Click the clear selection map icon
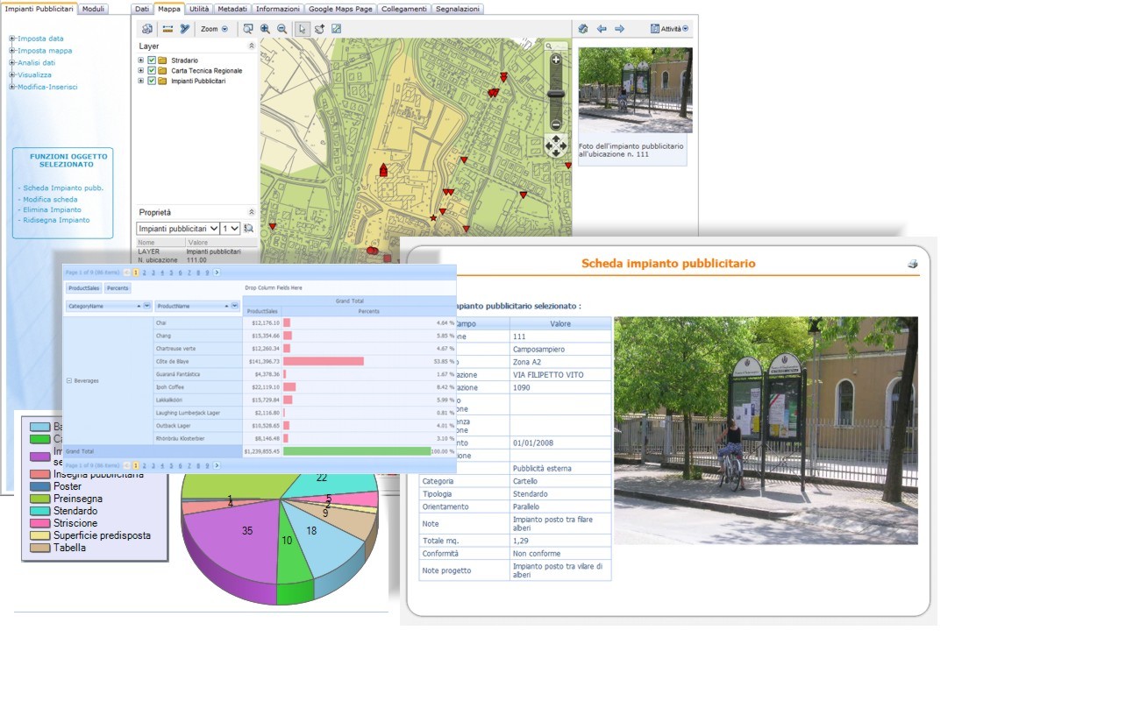This screenshot has width=1140, height=701. [336, 29]
